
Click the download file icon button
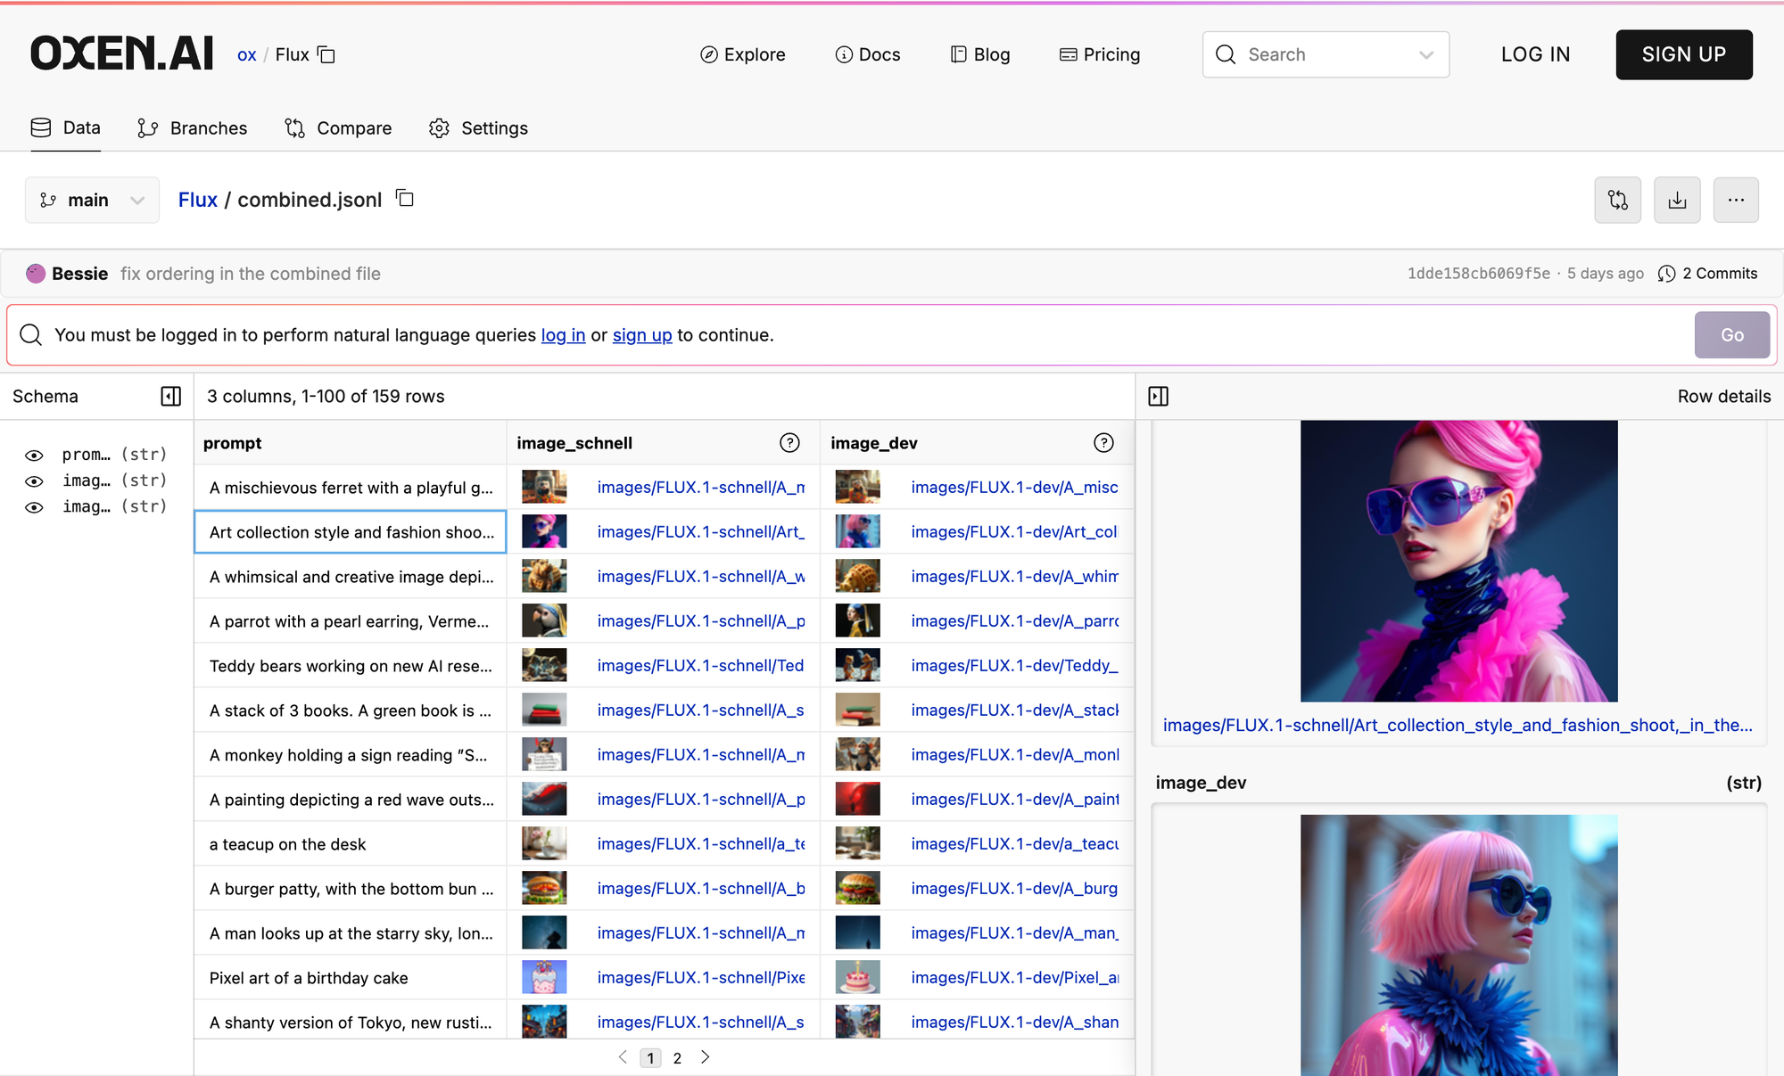[x=1677, y=200]
